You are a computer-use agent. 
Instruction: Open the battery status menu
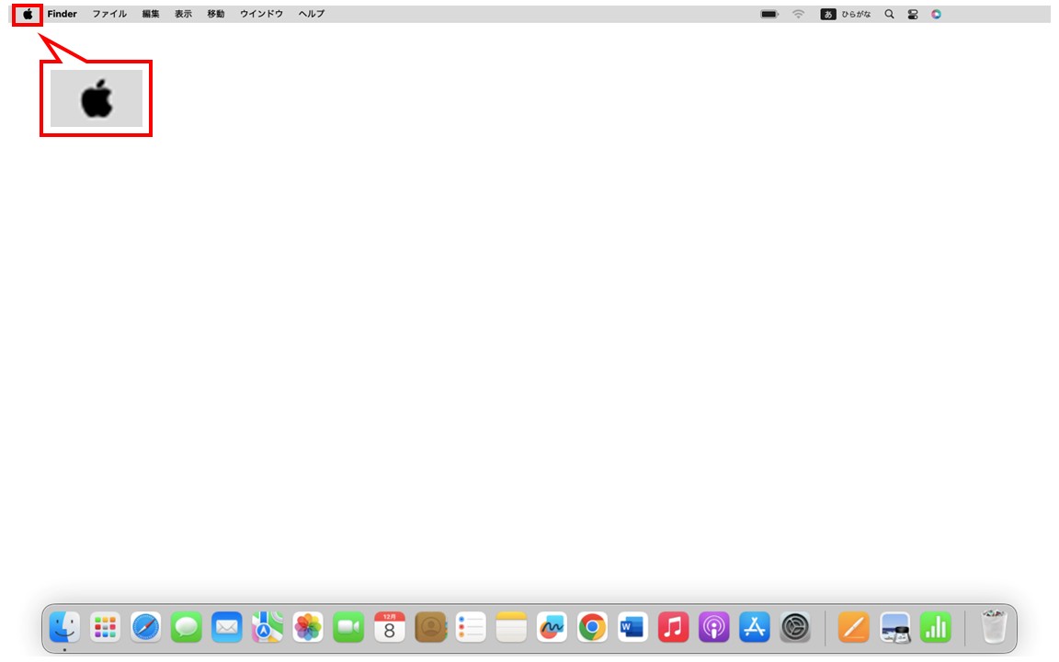[x=769, y=14]
